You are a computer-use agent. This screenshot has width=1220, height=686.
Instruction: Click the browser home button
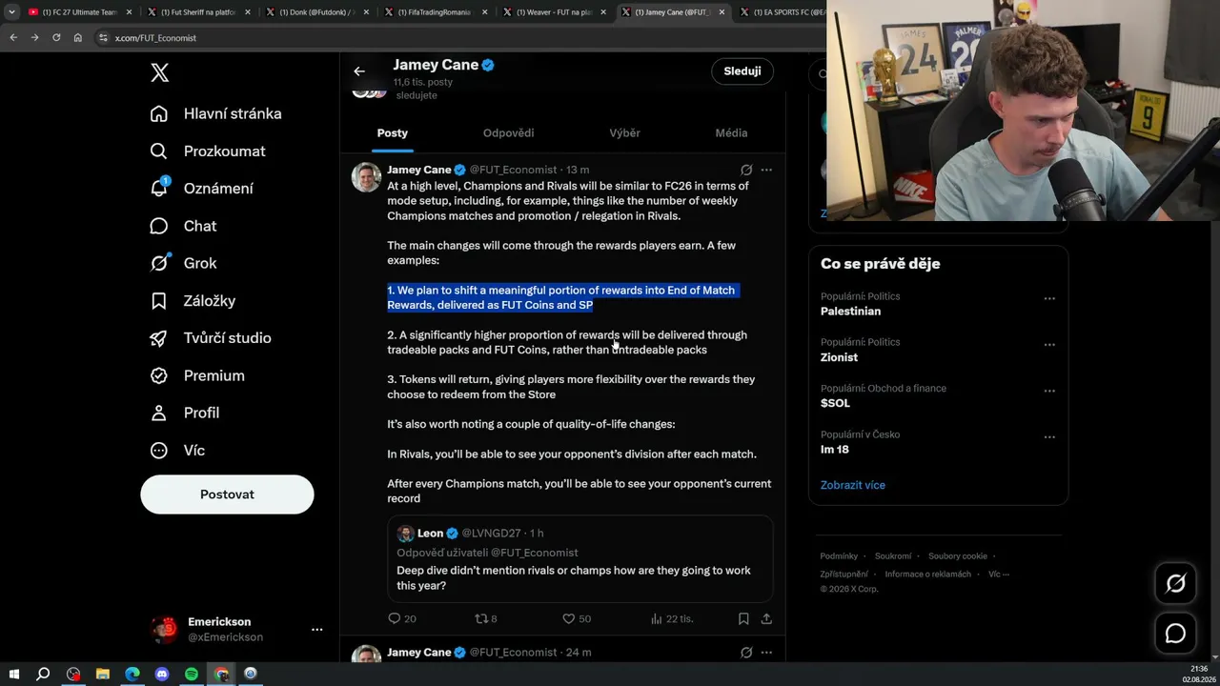tap(78, 38)
